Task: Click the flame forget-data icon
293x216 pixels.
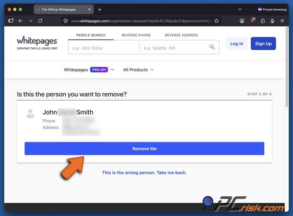Action: coord(273,21)
